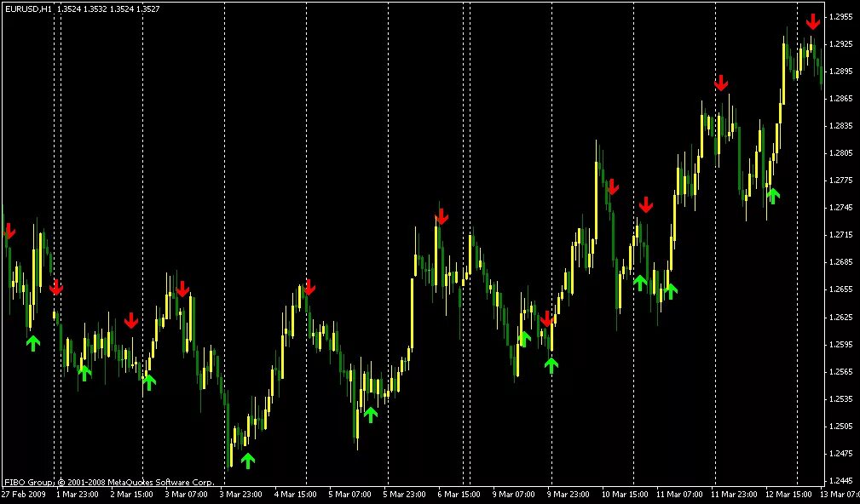
Task: Click the 1.2715 price level label
Action: click(x=840, y=235)
